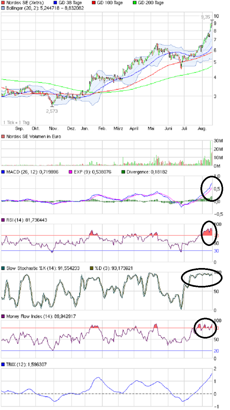This screenshot has width=230, height=410.
Task: Click the Aug. month label on time axis
Action: point(202,129)
